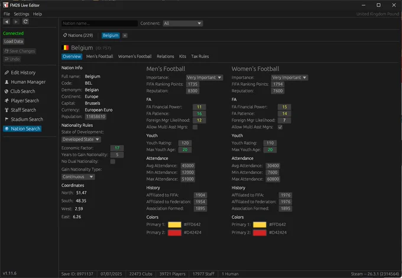Click women's Affiliated to FIFA field 1976
Screen dimensions: 402x278
pyautogui.click(x=286, y=195)
